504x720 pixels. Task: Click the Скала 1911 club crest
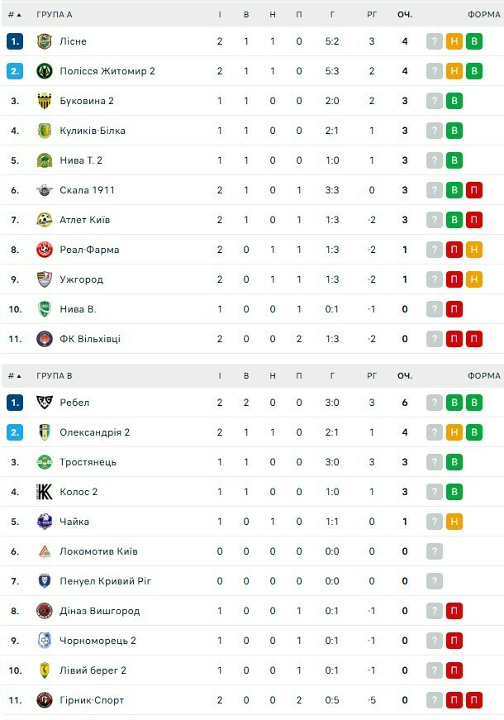point(45,190)
